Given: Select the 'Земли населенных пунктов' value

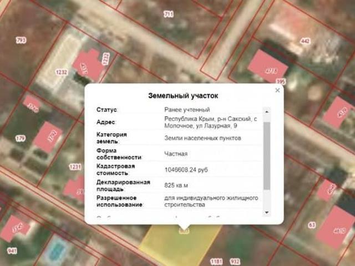Looking at the screenshot, I should 202,138.
